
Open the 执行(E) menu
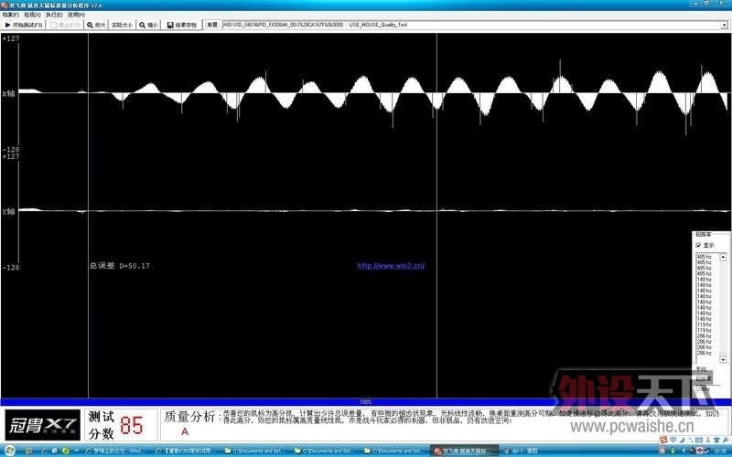[54, 15]
